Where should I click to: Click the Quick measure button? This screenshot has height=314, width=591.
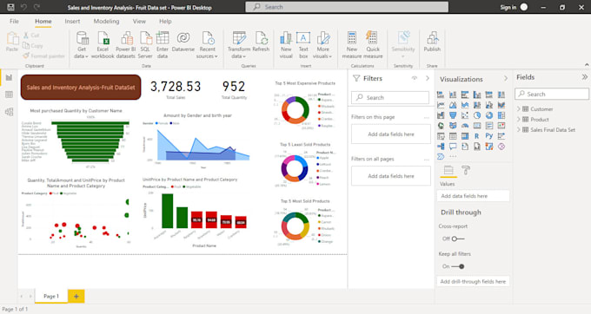[373, 45]
